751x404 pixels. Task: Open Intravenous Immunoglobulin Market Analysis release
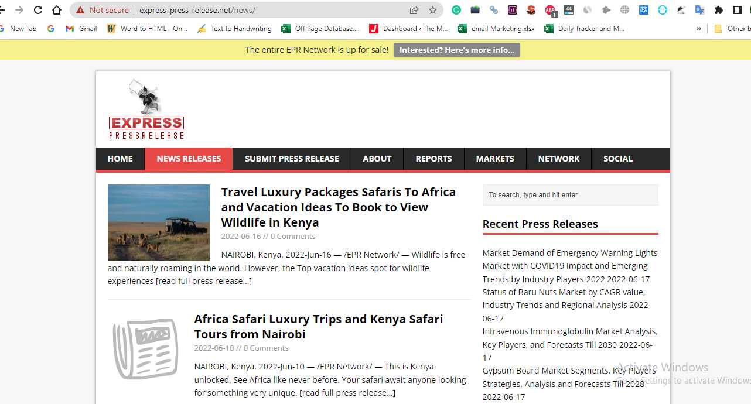[x=570, y=344]
